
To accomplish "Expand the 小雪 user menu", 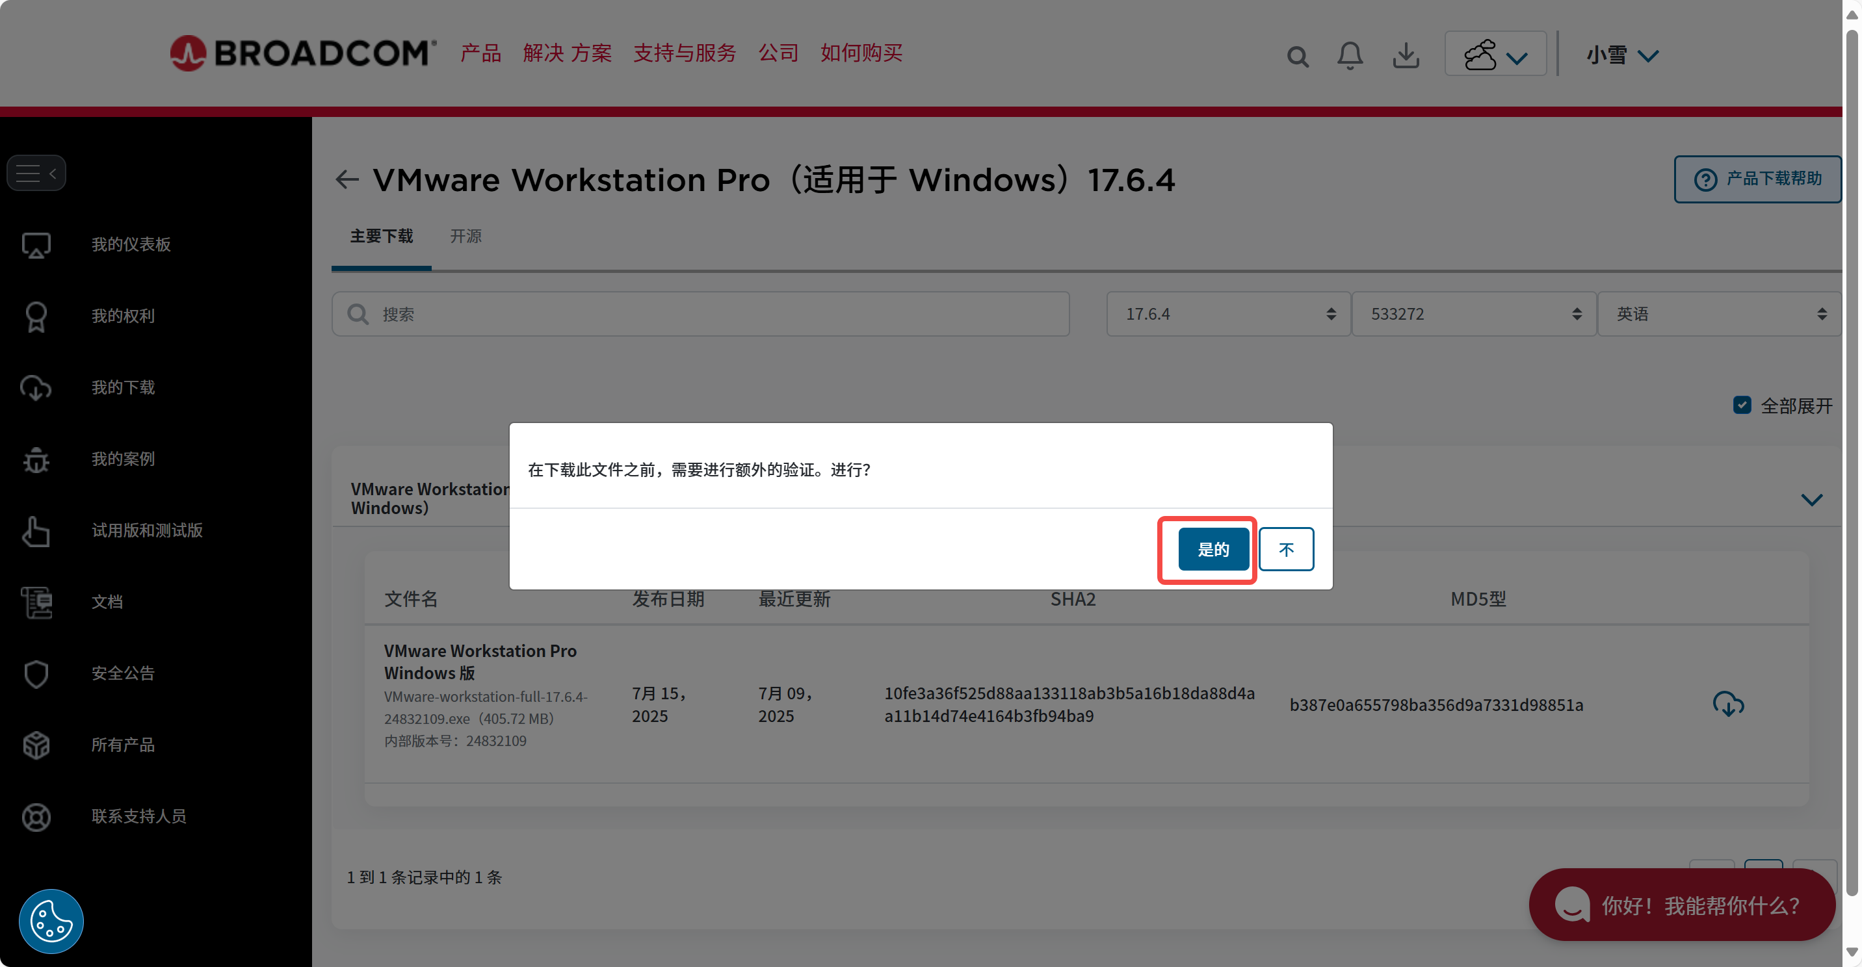I will tap(1623, 55).
